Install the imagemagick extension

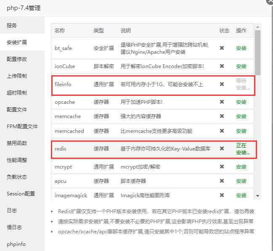[x=241, y=196]
